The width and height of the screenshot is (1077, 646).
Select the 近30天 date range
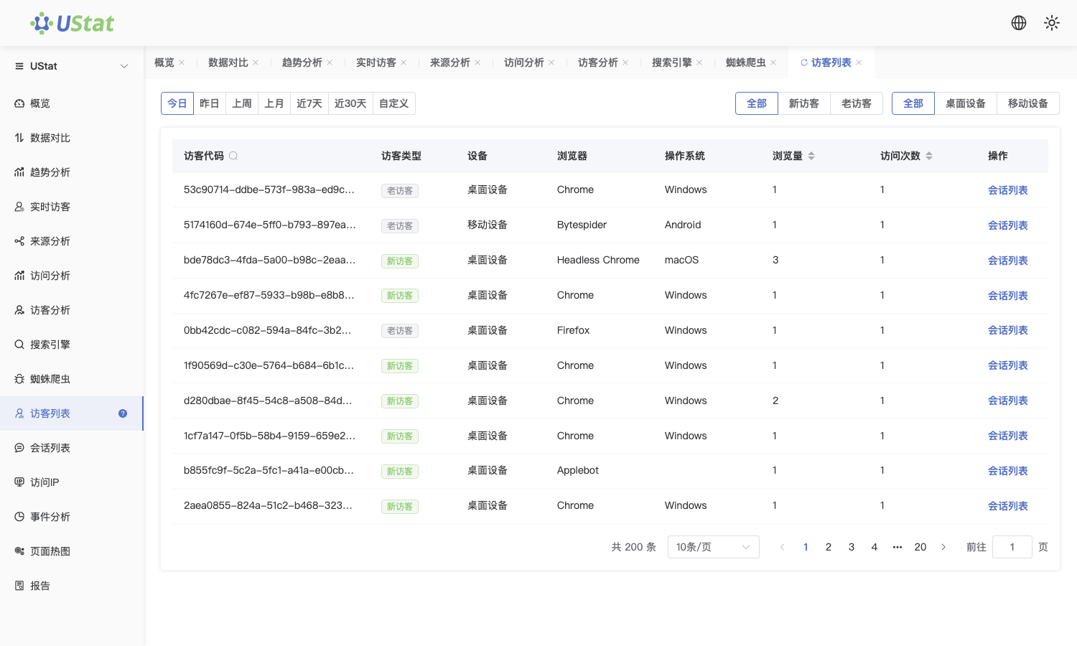point(350,103)
